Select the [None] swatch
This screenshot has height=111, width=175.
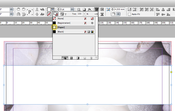74,19
